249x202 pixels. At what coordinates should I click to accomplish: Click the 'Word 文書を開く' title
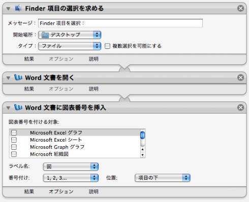(x=49, y=78)
